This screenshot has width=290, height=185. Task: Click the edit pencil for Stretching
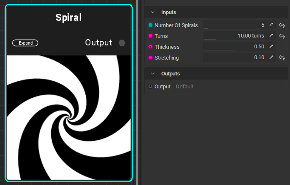tap(271, 57)
